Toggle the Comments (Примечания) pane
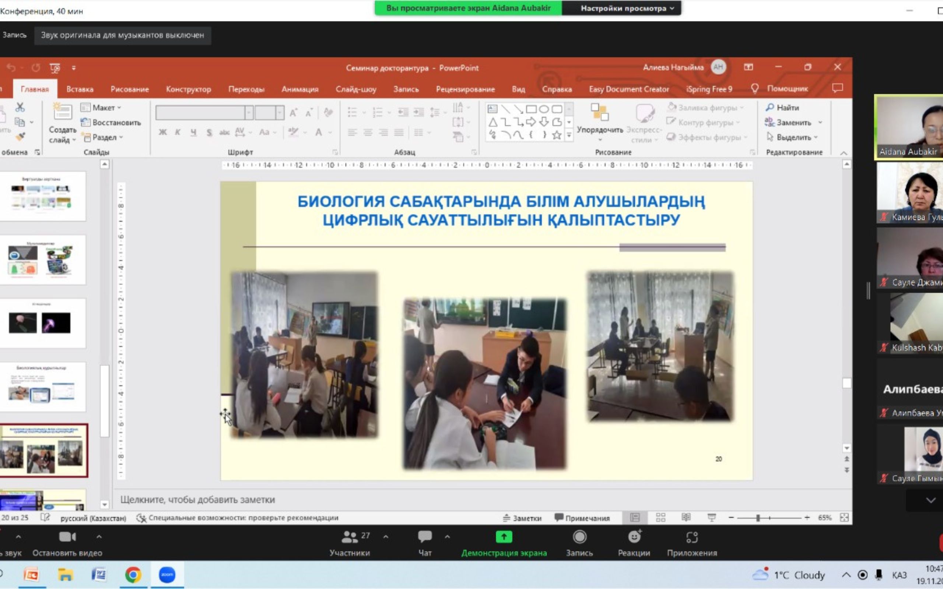Image resolution: width=943 pixels, height=589 pixels. [582, 518]
